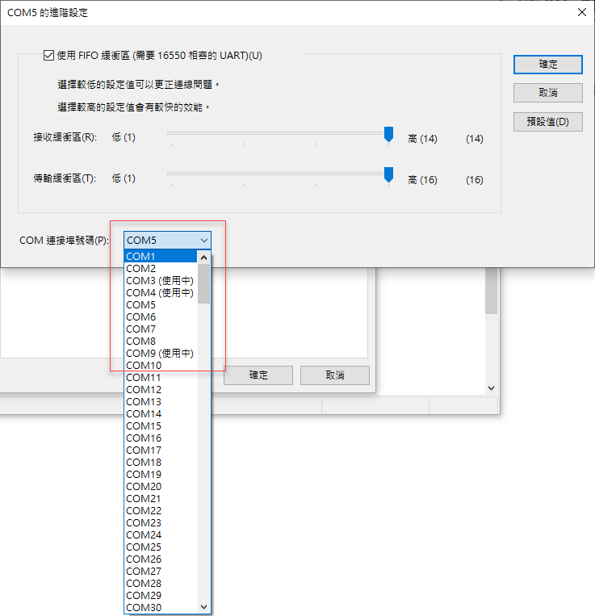Toggle the 使用 FIFO 緩衝區 checkbox
595x616 pixels.
[x=48, y=56]
